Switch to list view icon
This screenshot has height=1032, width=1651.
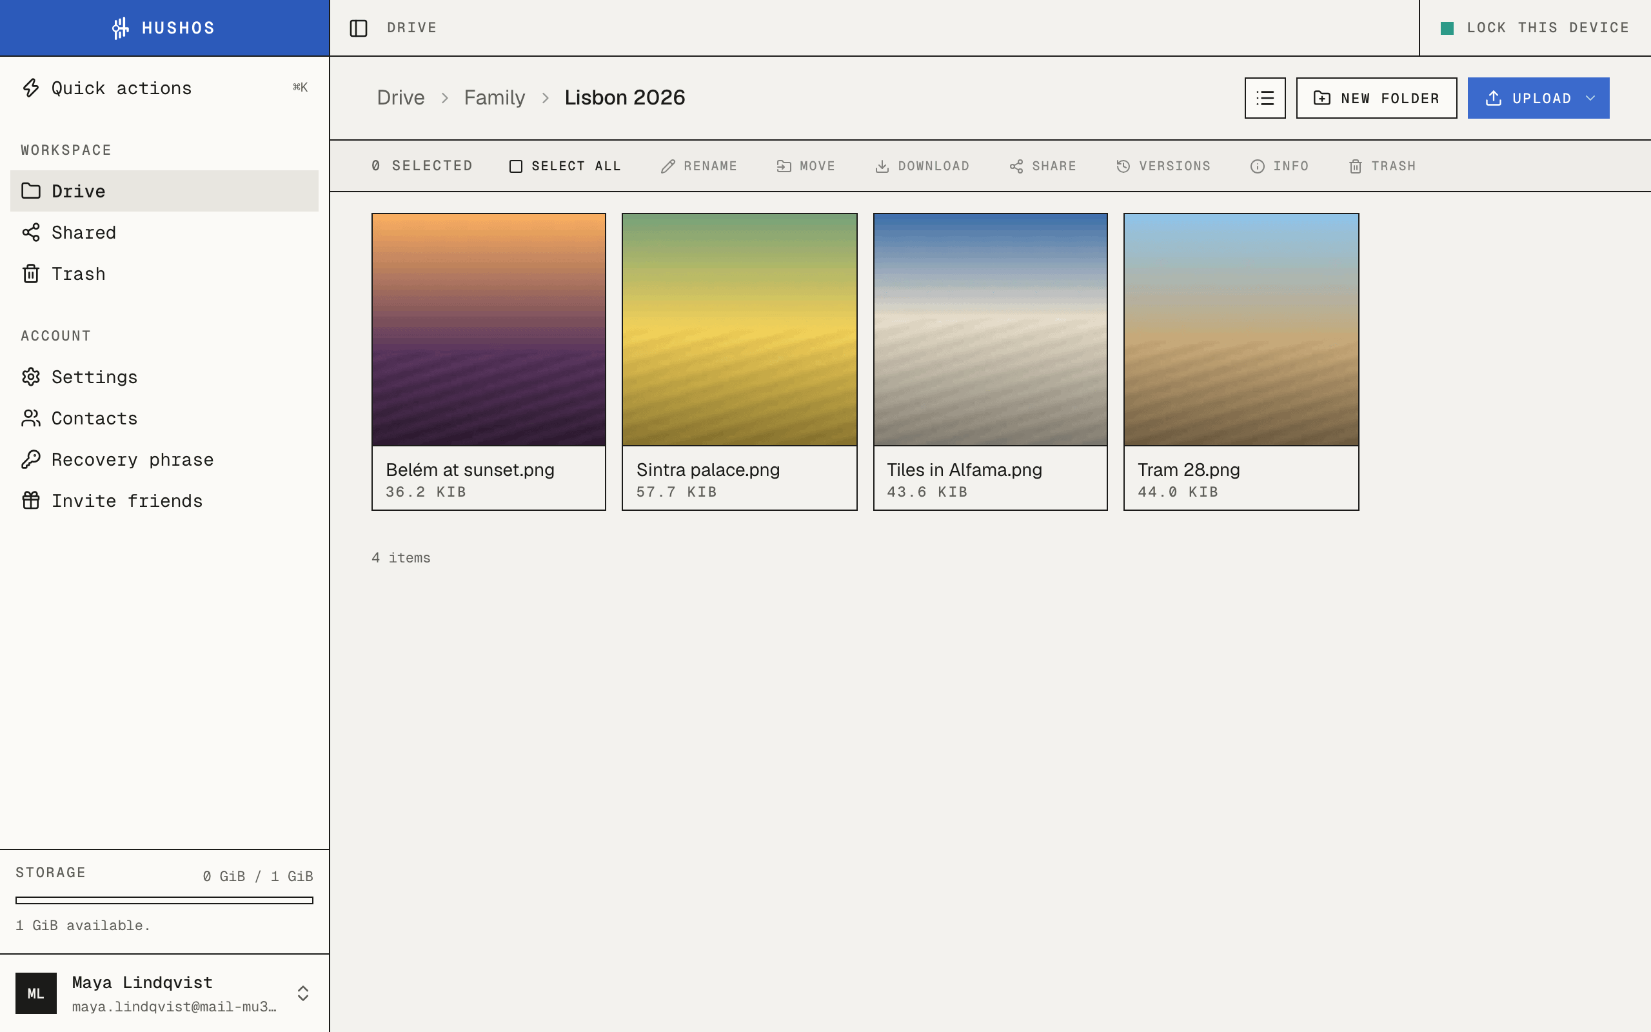coord(1265,97)
